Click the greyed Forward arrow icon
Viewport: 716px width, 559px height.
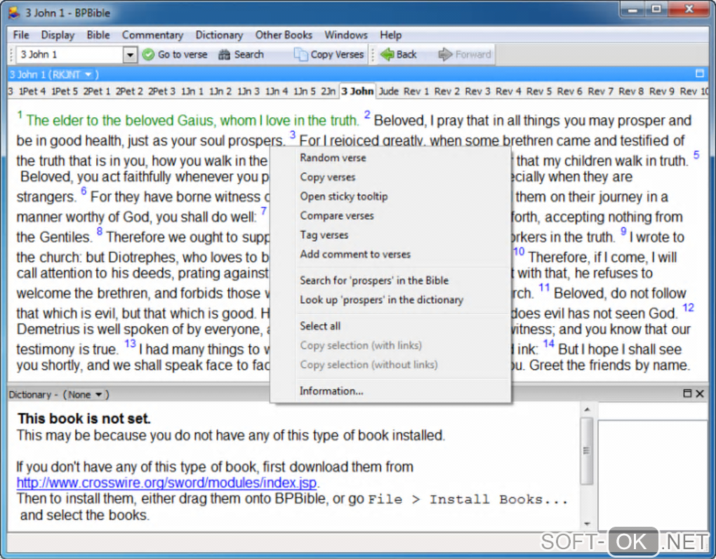(445, 54)
